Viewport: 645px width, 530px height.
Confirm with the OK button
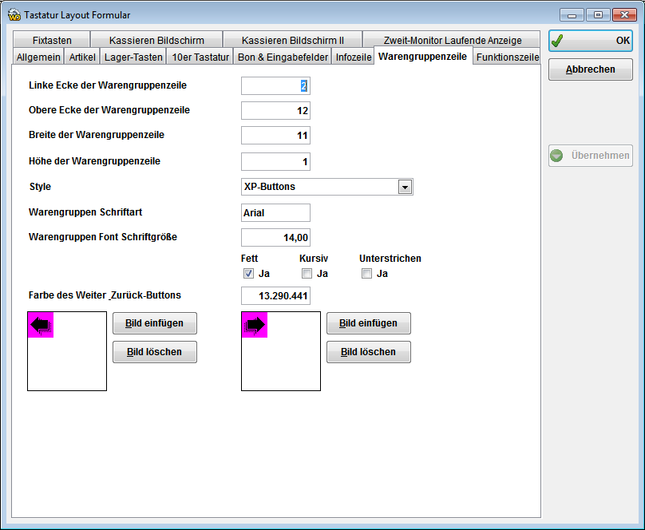pos(590,41)
